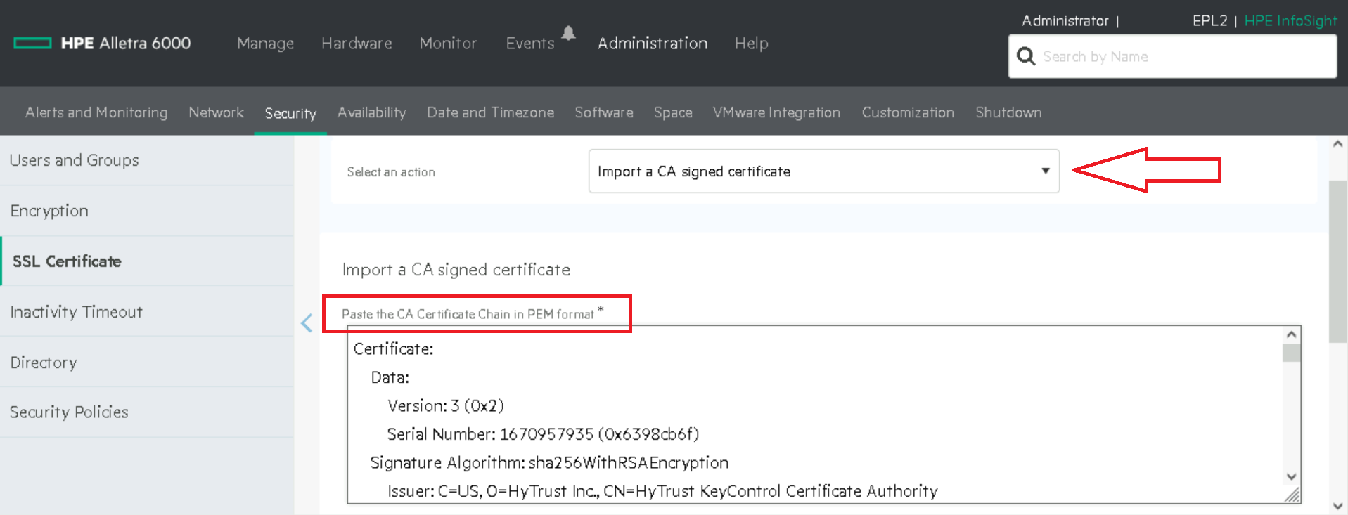
Task: Open the Administration menu
Action: (x=653, y=44)
